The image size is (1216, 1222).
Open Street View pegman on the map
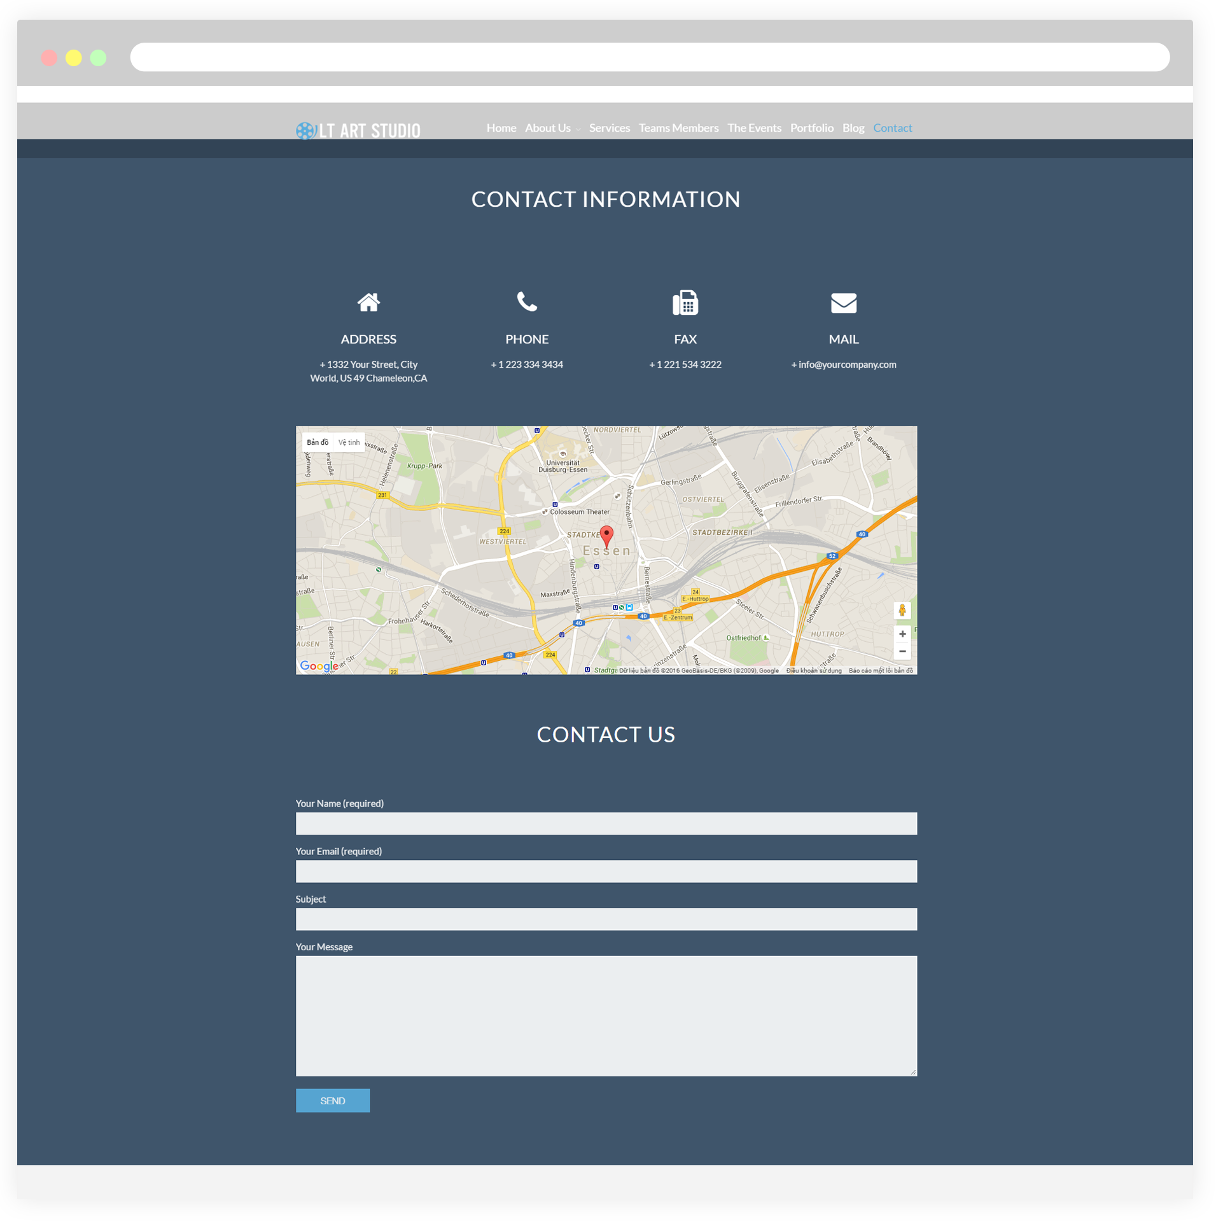(x=902, y=611)
